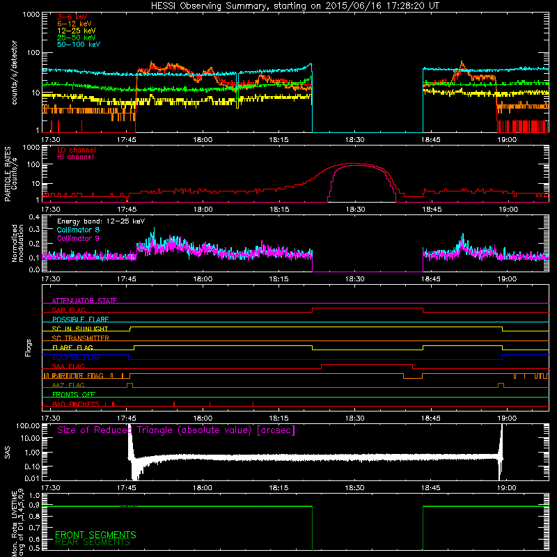
Task: Click the AAZ FLAG label
Action: pyautogui.click(x=68, y=385)
